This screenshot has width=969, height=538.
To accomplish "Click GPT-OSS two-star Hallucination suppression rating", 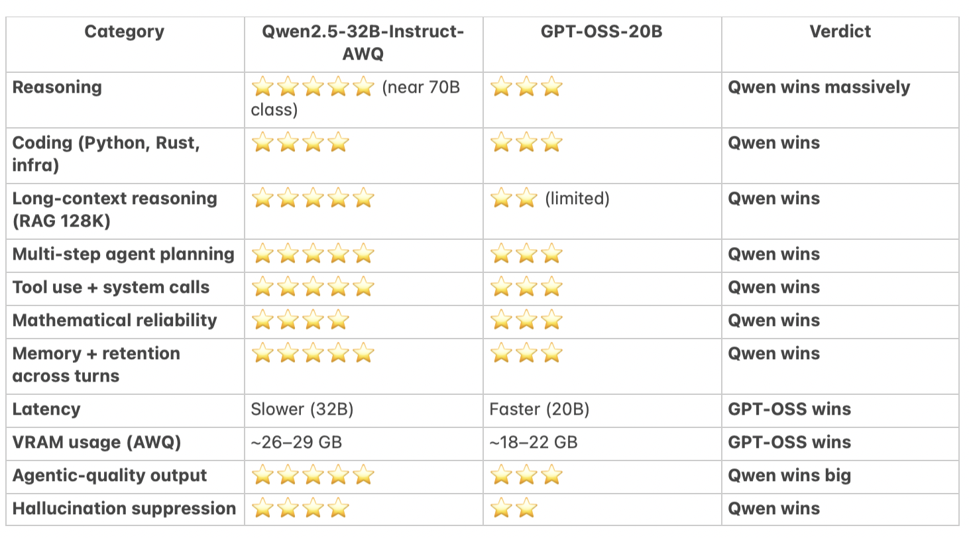I will pos(514,509).
